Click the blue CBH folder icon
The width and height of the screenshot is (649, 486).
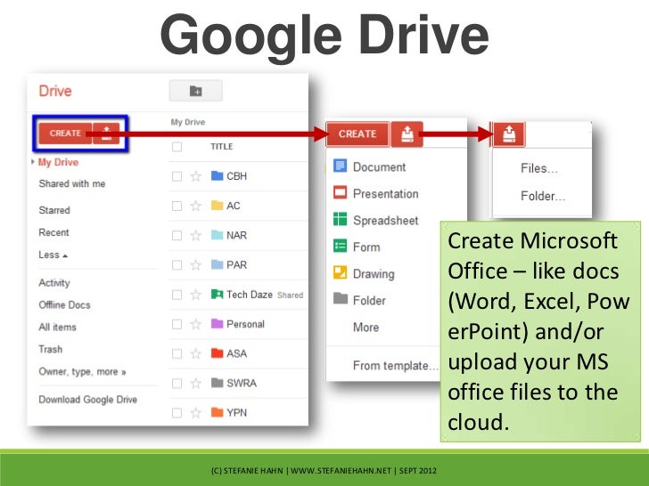[217, 175]
